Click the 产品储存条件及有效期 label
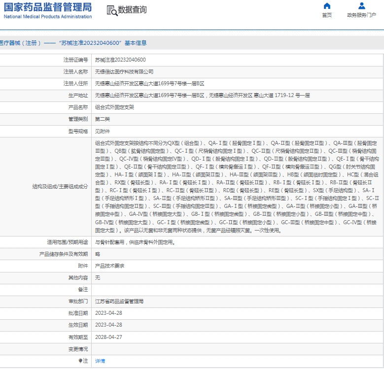The image size is (384, 369). pyautogui.click(x=64, y=254)
